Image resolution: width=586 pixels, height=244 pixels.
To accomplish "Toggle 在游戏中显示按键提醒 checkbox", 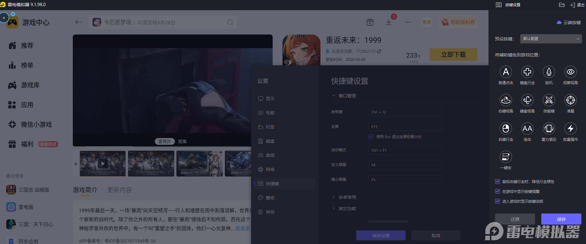I will click(x=497, y=191).
